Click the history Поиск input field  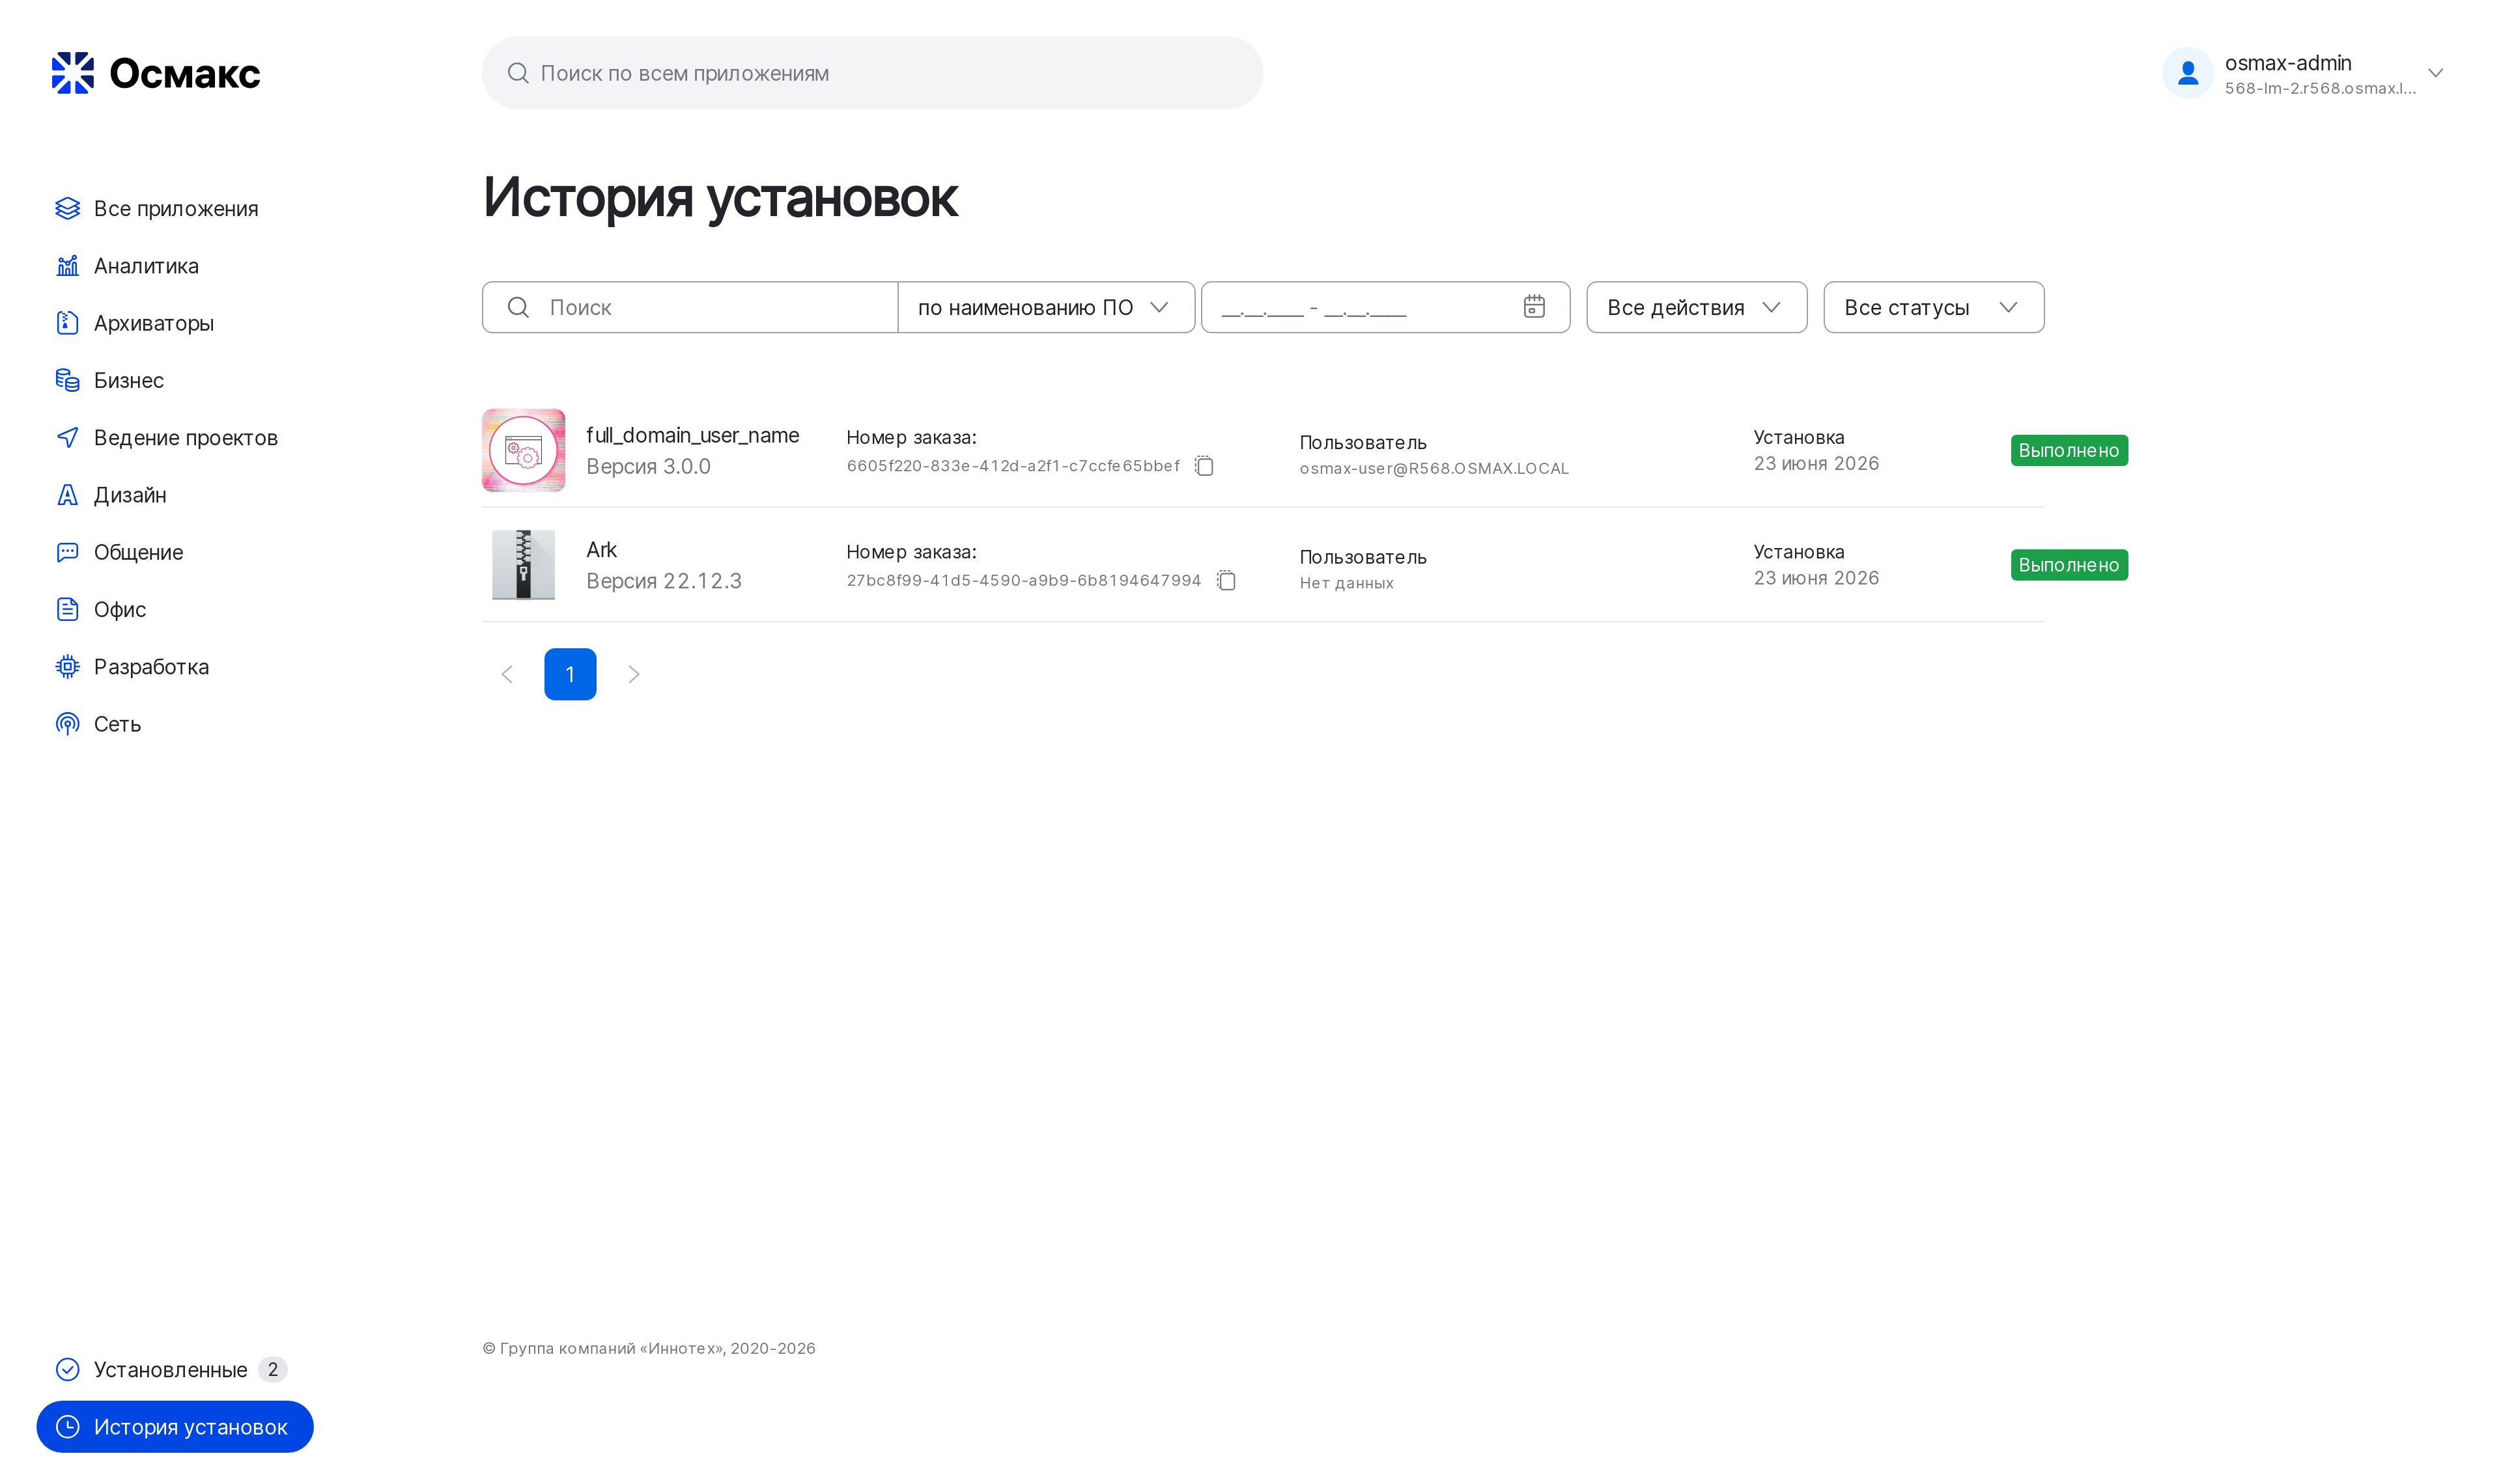(x=690, y=307)
